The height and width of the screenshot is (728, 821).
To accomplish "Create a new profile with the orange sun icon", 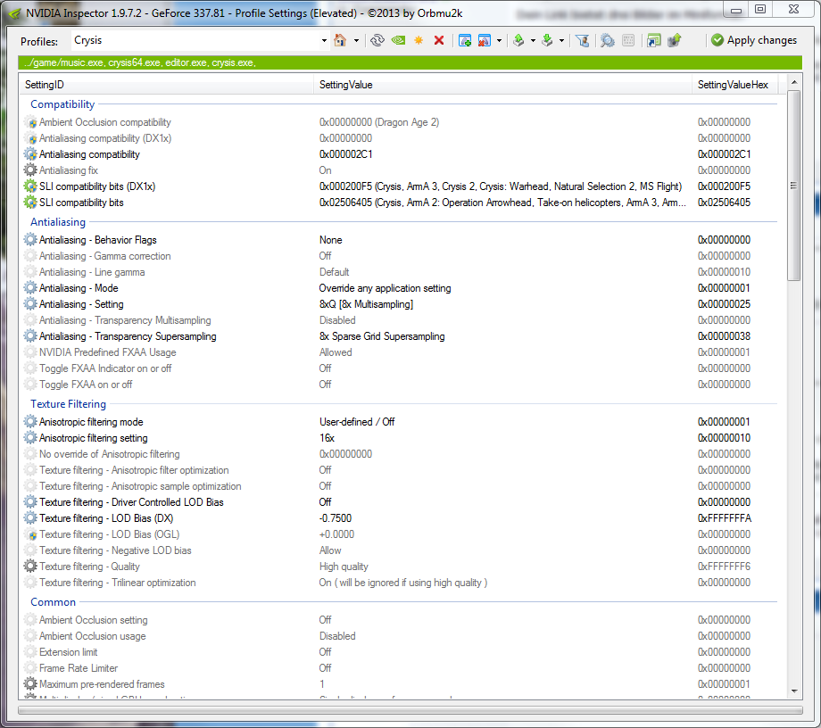I will pos(419,40).
